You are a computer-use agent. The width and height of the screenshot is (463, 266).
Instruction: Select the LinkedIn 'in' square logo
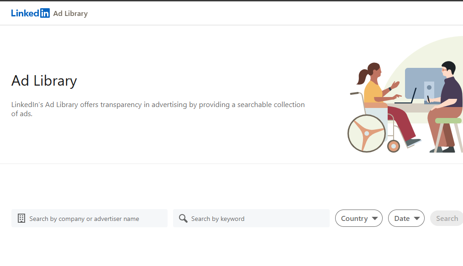(x=45, y=13)
